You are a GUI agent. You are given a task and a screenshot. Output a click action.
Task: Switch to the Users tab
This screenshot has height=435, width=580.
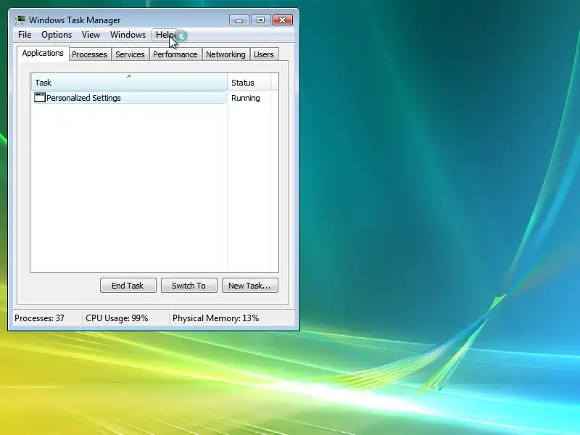[x=264, y=54]
